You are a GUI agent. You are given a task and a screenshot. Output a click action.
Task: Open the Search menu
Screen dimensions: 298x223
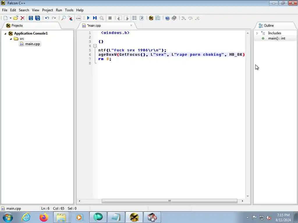[x=24, y=10]
